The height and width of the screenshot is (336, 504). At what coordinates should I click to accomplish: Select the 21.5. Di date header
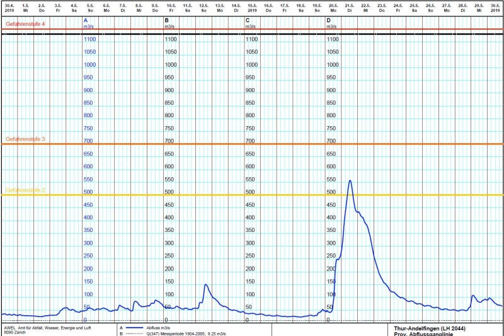click(349, 8)
